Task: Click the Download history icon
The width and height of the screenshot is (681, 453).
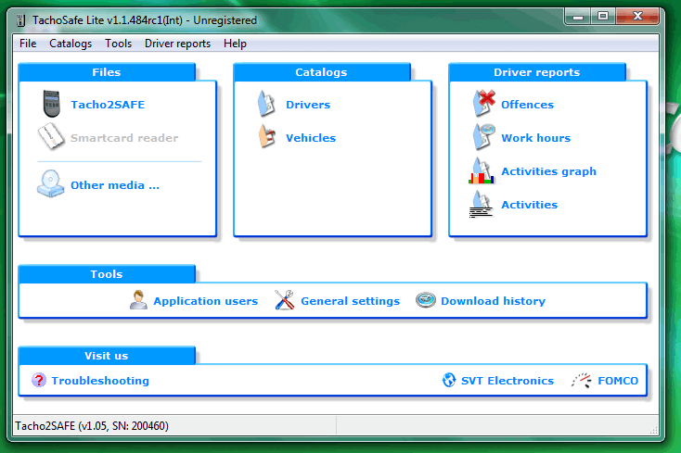Action: point(426,301)
